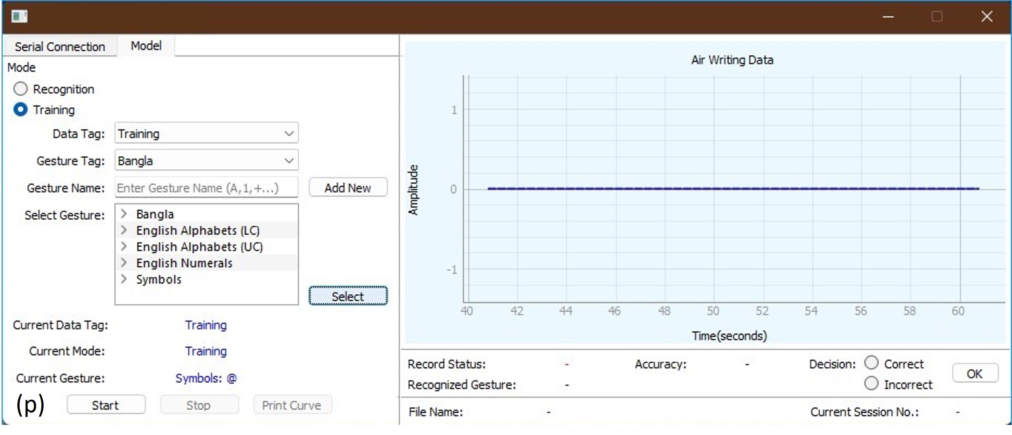Click the Gesture Name input field
This screenshot has height=435, width=1012.
[x=206, y=188]
